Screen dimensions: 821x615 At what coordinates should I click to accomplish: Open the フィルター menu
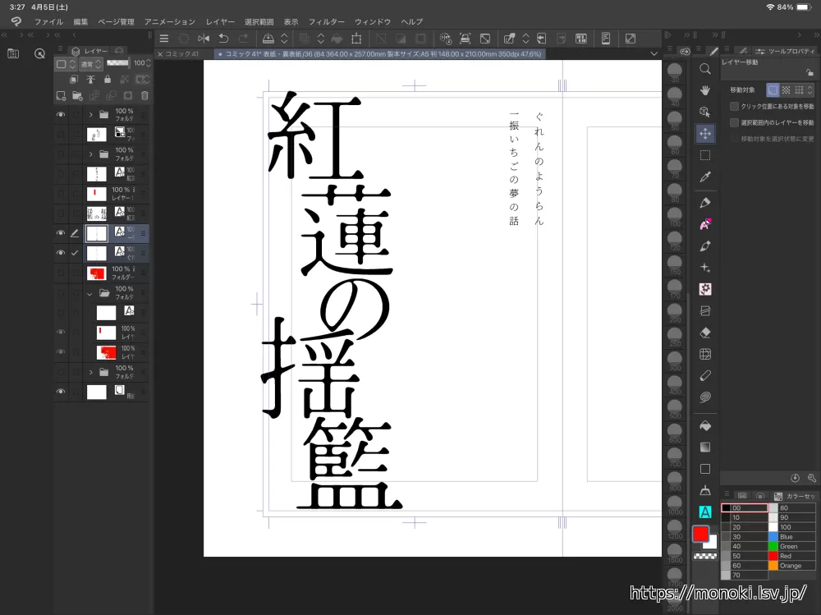[326, 21]
